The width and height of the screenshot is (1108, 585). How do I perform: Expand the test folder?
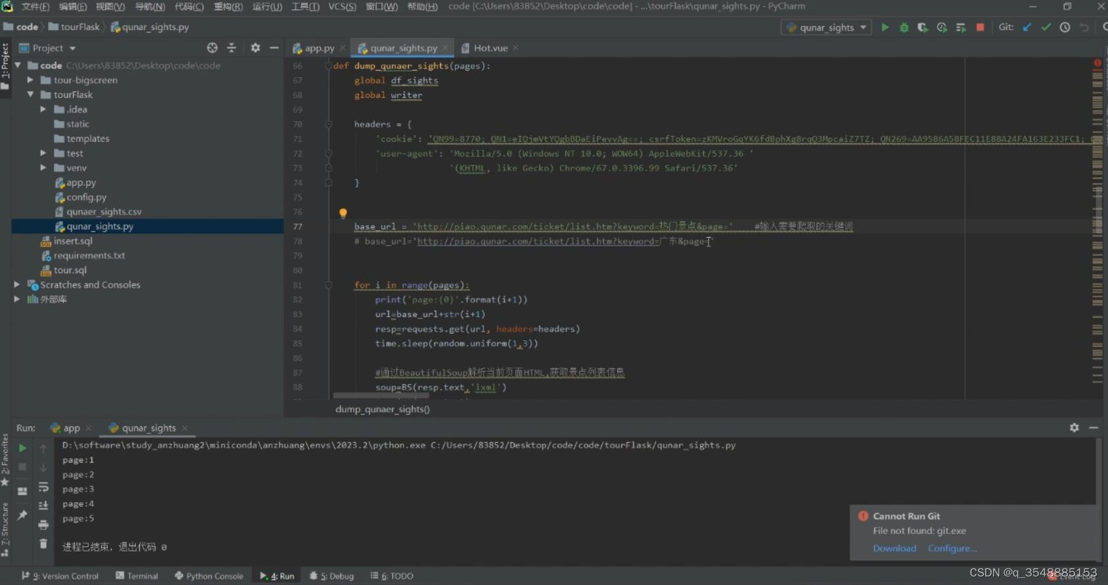[43, 153]
